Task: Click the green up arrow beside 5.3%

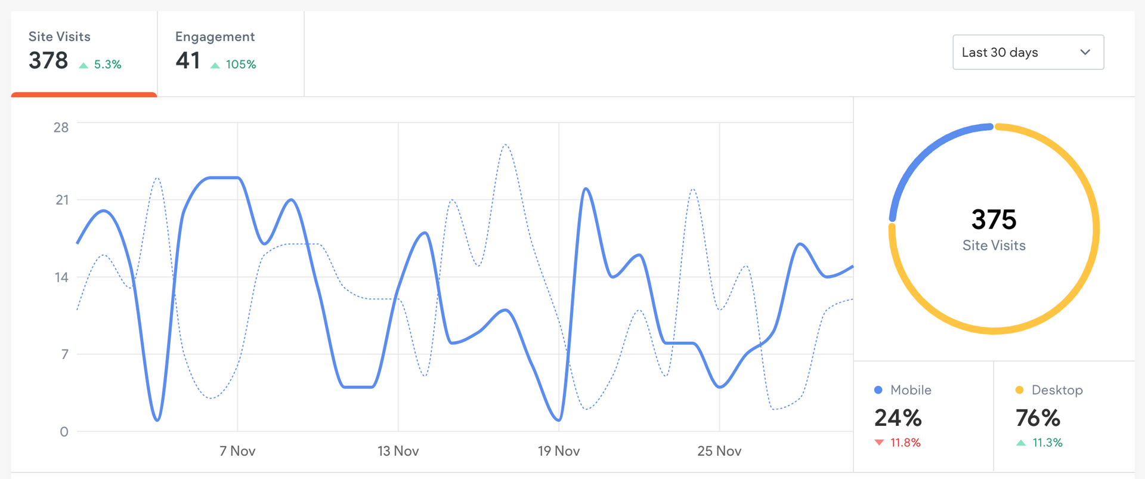Action: tap(83, 65)
